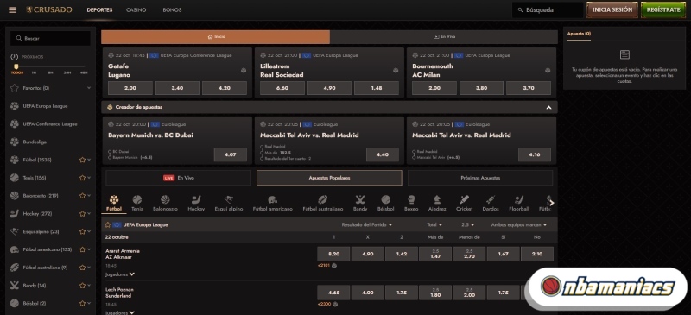
Task: Click stats icon on Bournemouth card
Action: pos(548,71)
